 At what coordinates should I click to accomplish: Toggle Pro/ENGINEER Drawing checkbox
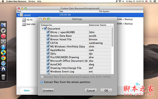[48, 57]
